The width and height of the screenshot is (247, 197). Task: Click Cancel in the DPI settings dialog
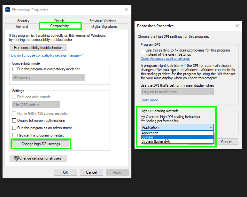(226, 142)
